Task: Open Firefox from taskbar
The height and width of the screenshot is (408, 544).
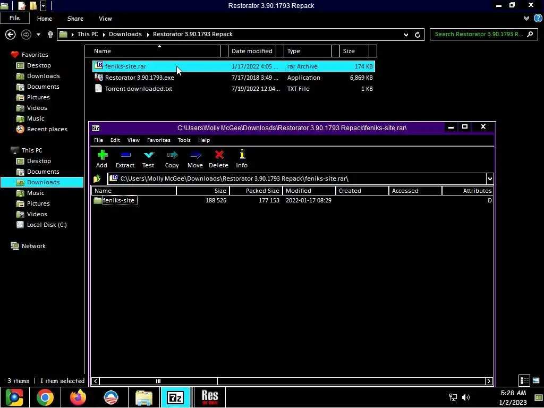Action: pos(78,397)
